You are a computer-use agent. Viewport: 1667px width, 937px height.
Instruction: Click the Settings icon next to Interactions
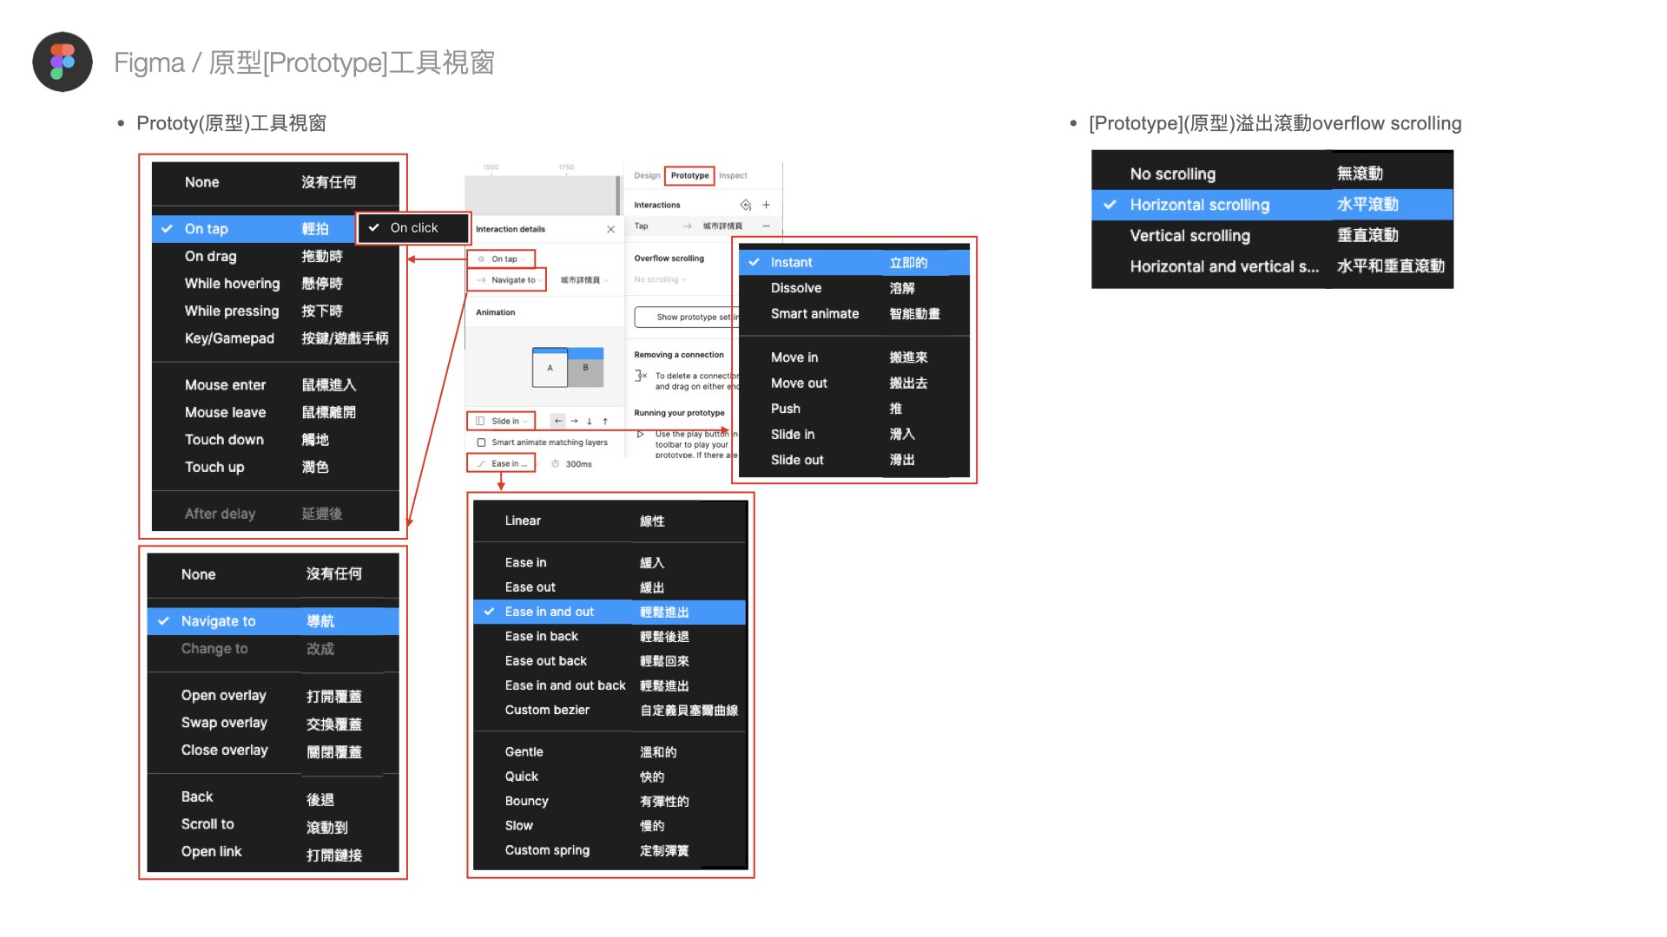click(x=747, y=206)
